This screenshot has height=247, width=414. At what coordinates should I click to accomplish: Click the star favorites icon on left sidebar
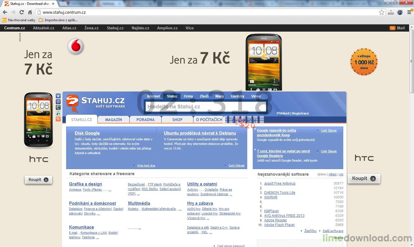(x=58, y=96)
